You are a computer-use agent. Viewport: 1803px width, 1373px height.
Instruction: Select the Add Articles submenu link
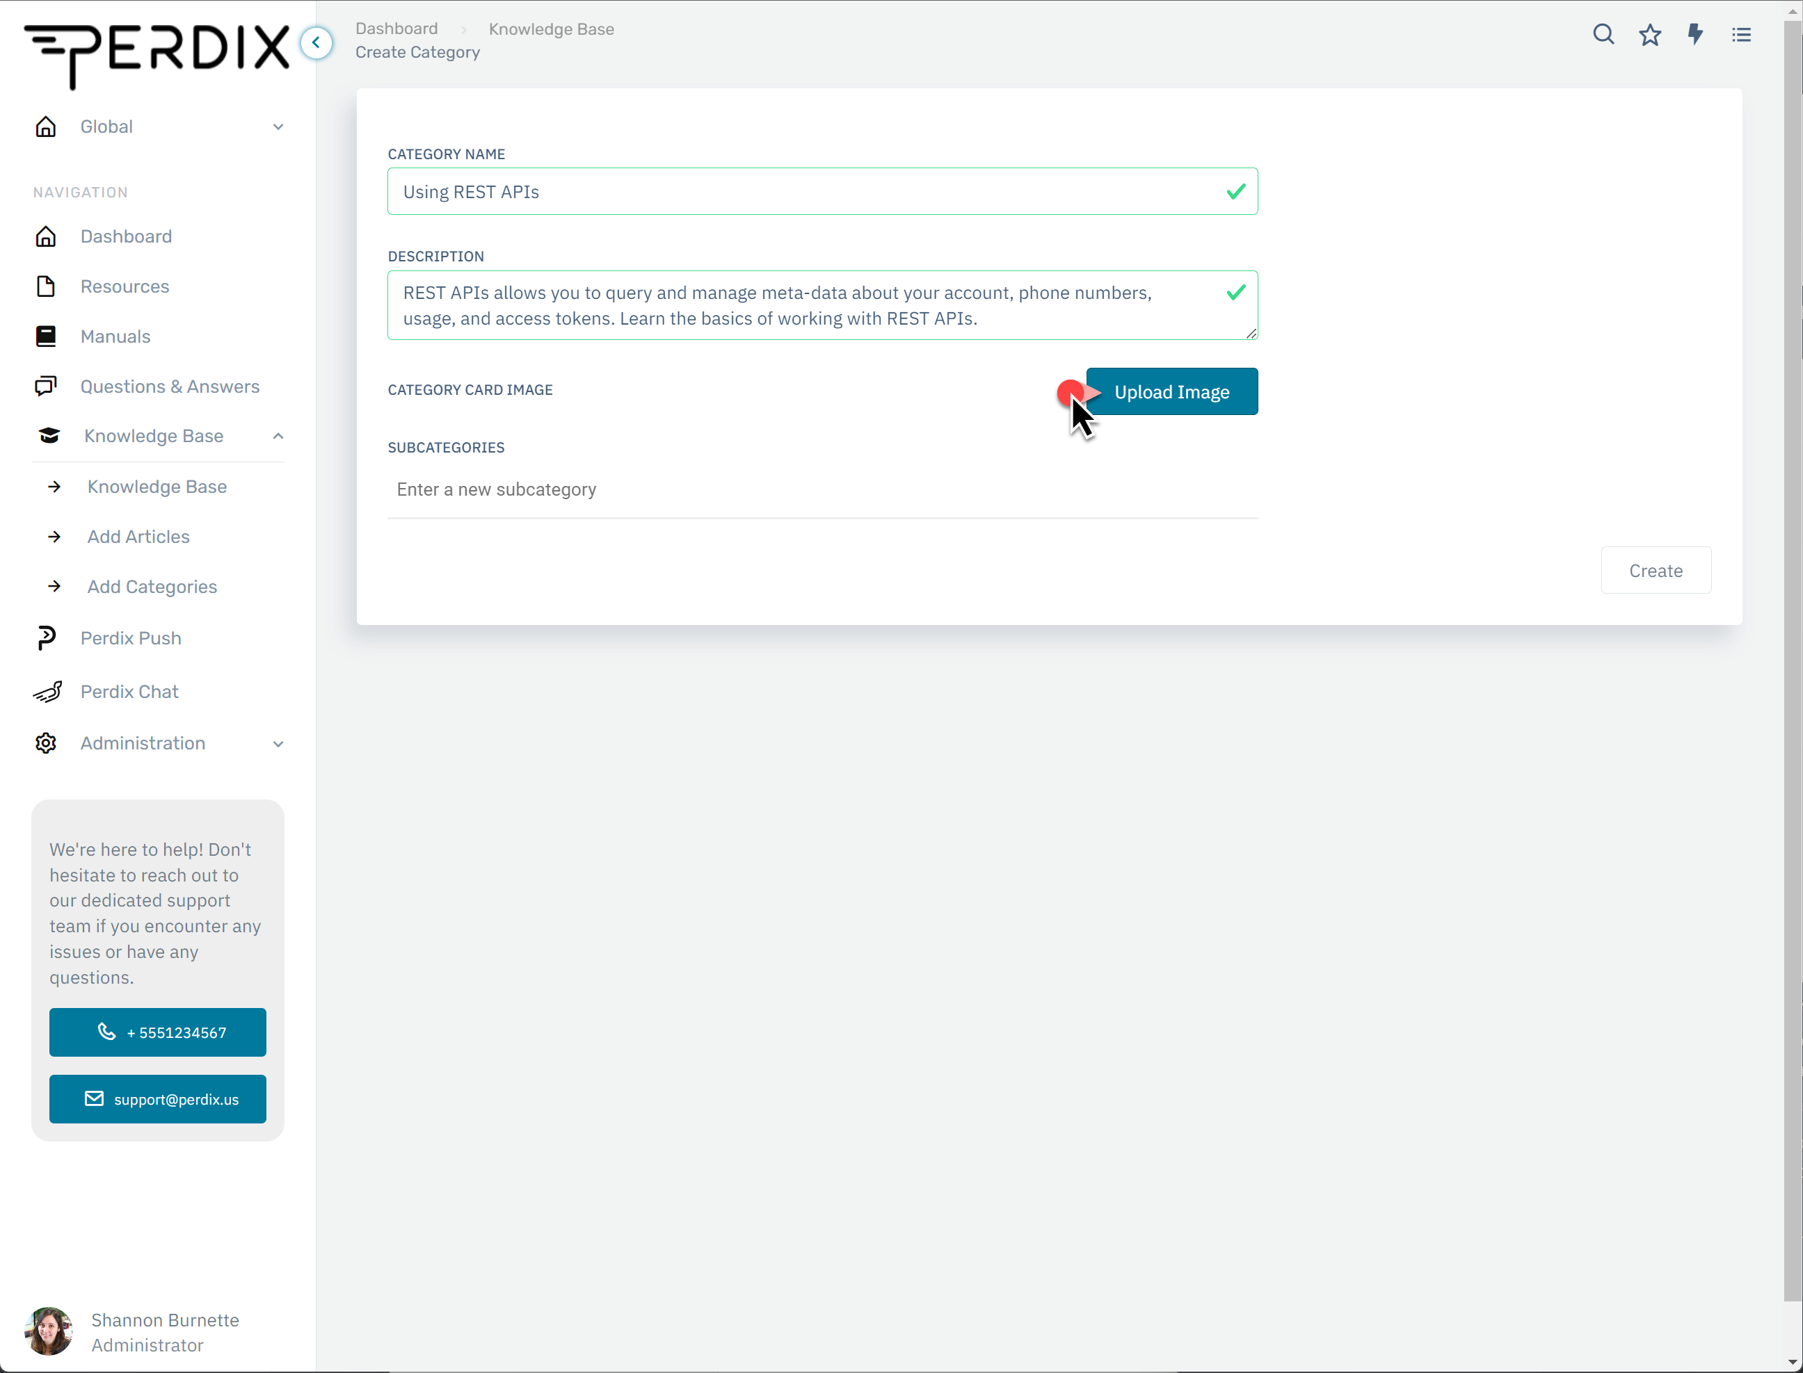138,536
